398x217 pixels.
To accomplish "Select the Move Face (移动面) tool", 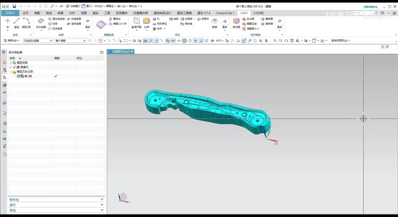I will pyautogui.click(x=236, y=23).
